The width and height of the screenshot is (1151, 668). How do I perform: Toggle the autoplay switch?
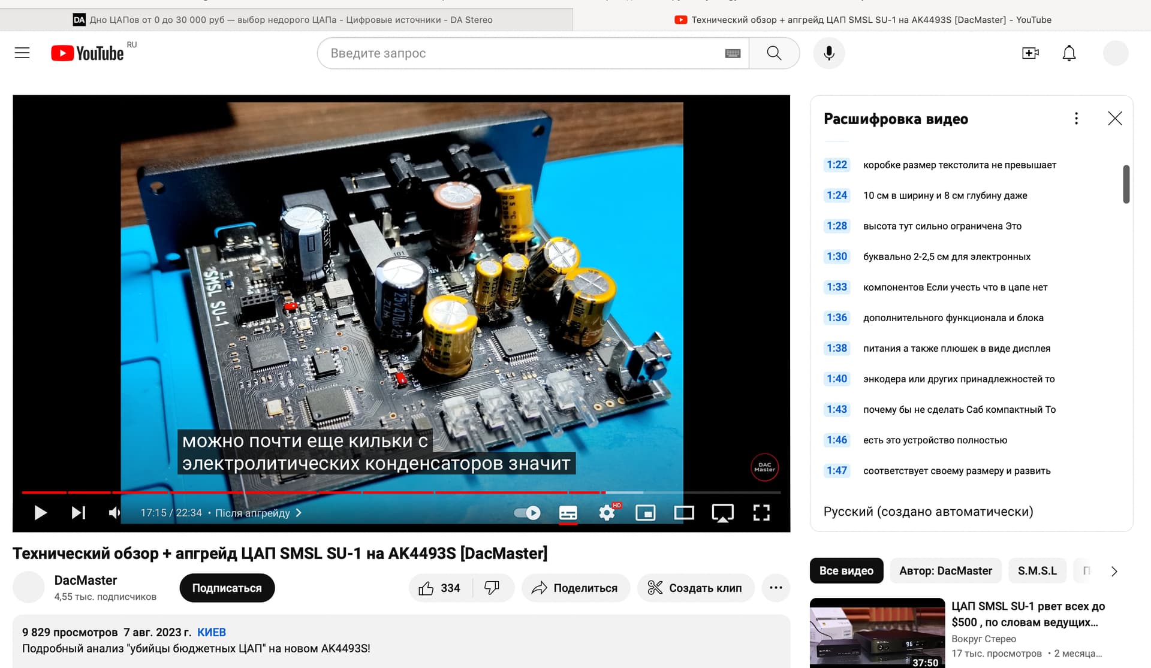click(x=527, y=513)
